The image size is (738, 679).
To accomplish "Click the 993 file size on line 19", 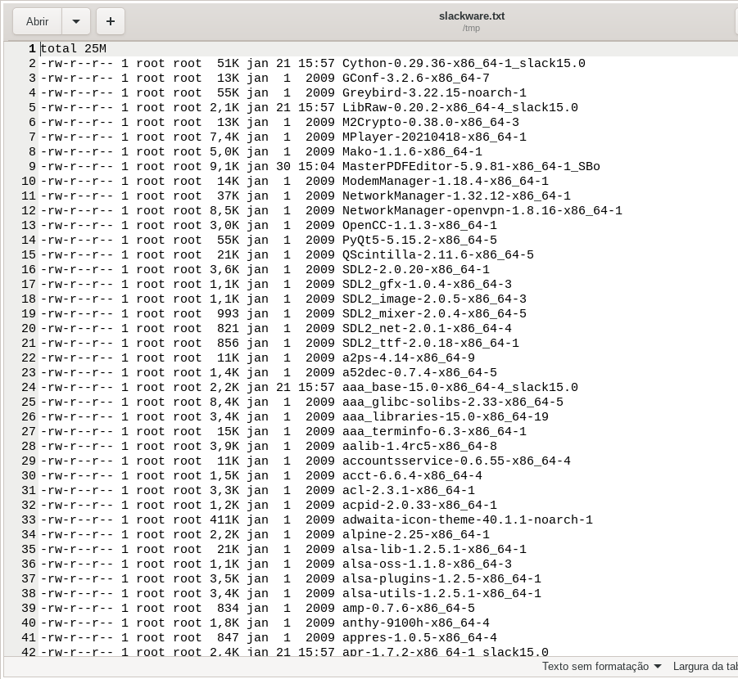I will [229, 313].
